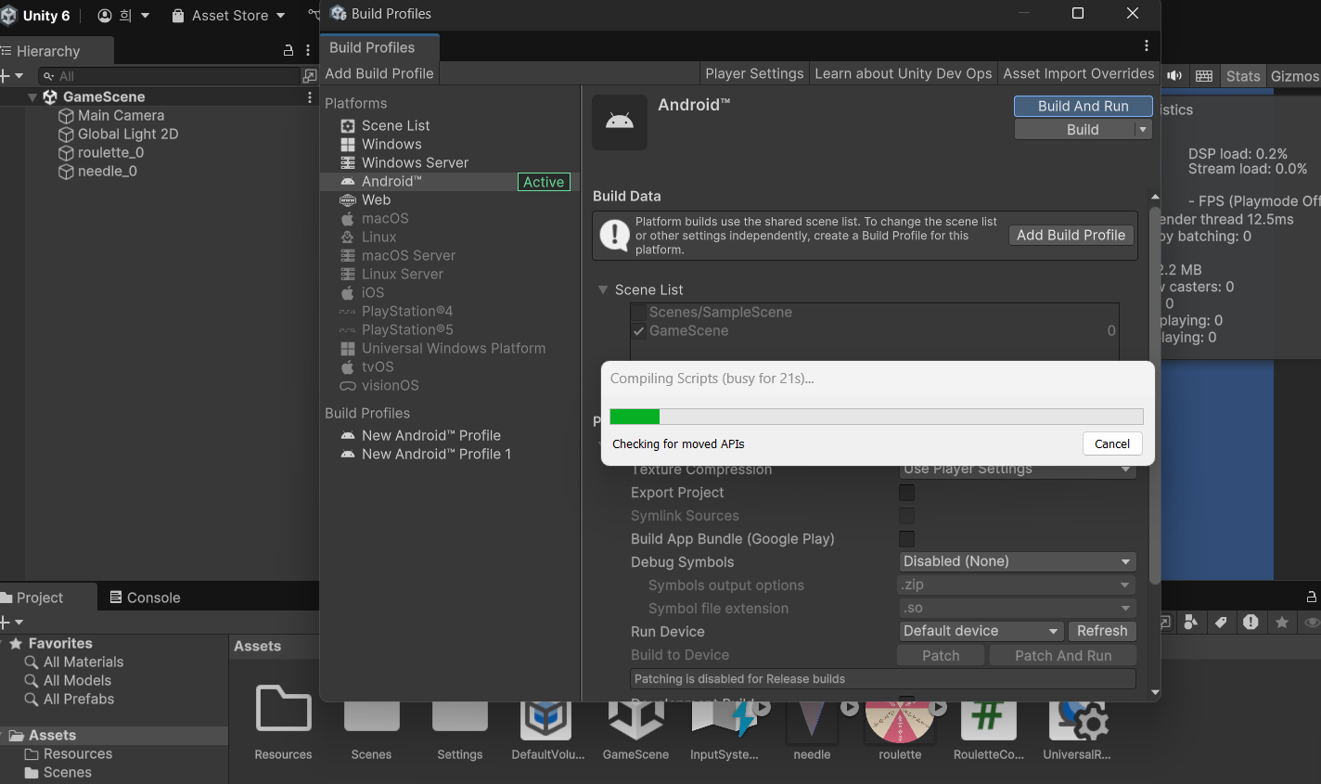Viewport: 1321px width, 784px height.
Task: Enable Scenes/SampleScene checkbox
Action: pyautogui.click(x=638, y=313)
